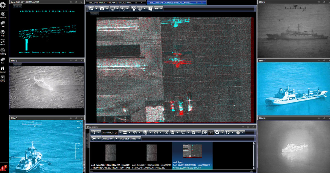Expand the GCS-2626133463 dropdown arrow
The width and height of the screenshot is (330, 173).
pyautogui.click(x=139, y=139)
